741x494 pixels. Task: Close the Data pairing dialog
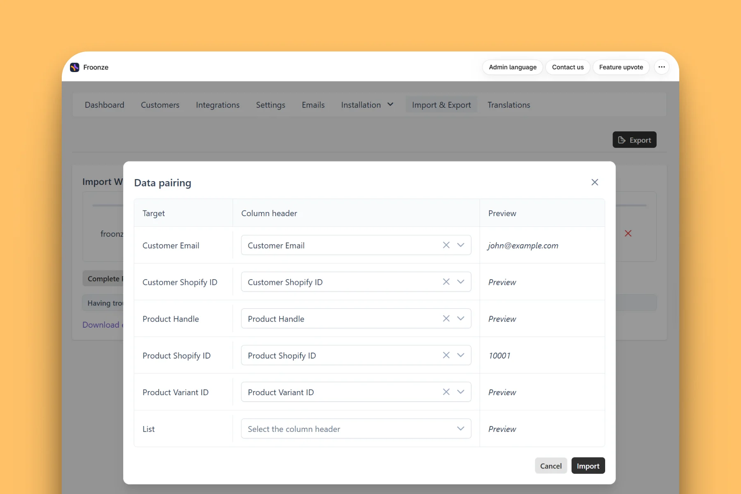point(594,182)
